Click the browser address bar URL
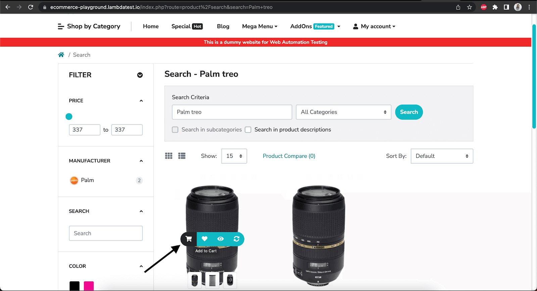This screenshot has width=537, height=291. click(161, 7)
